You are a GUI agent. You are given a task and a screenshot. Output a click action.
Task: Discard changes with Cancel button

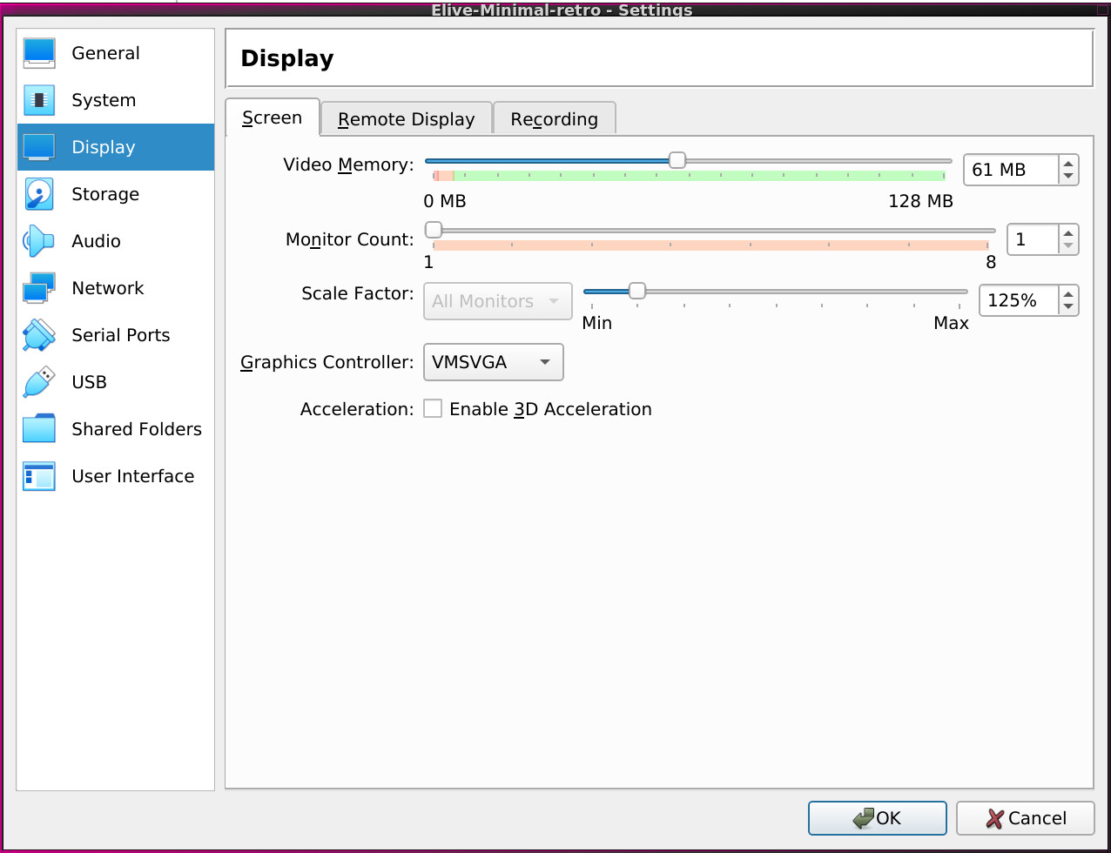1025,818
